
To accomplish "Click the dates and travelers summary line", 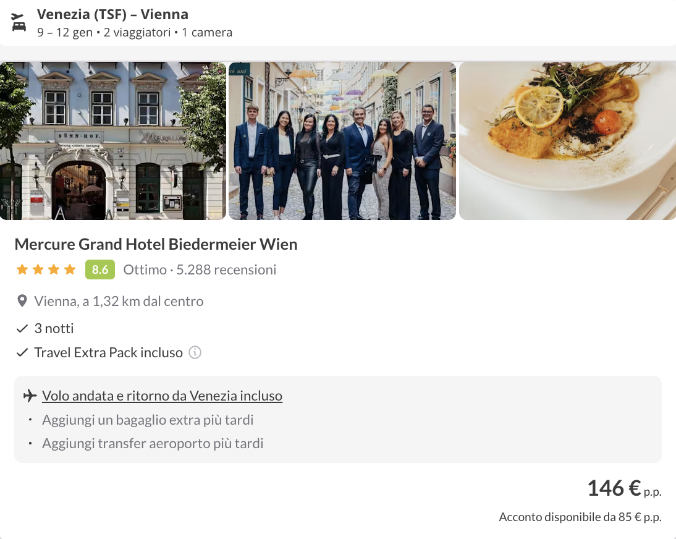I will click(135, 33).
